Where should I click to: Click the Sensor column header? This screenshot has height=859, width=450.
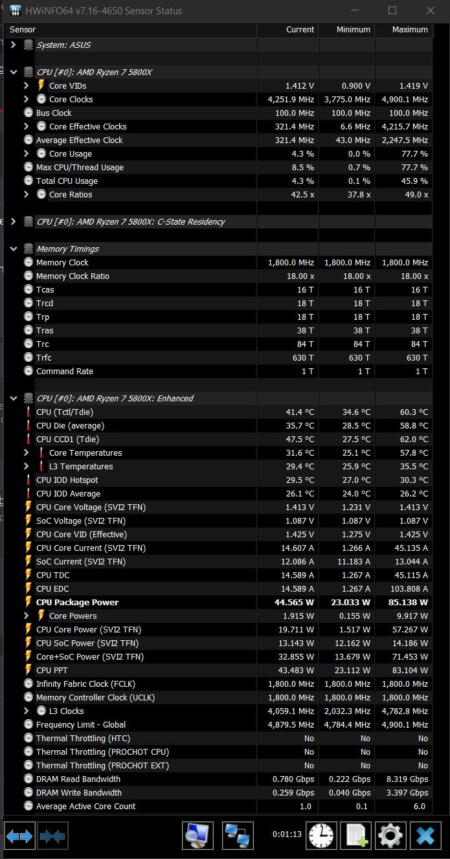tap(129, 30)
